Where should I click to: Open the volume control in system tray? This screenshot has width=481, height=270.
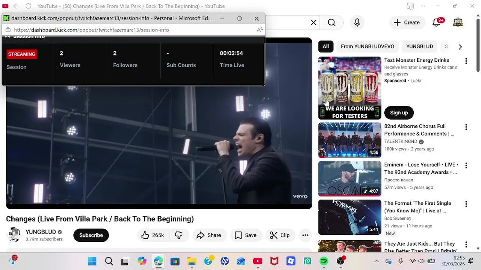pyautogui.click(x=421, y=261)
